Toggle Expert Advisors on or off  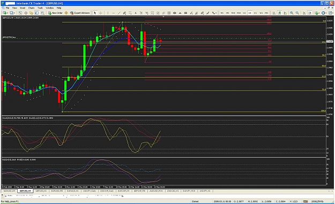[80, 13]
